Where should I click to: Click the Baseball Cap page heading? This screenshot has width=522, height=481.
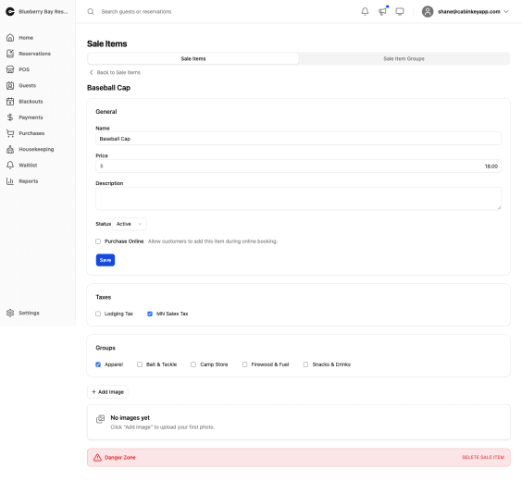pos(109,88)
